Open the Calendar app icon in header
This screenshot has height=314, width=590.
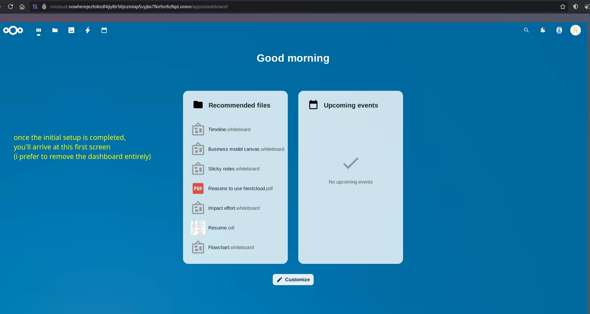tap(104, 30)
